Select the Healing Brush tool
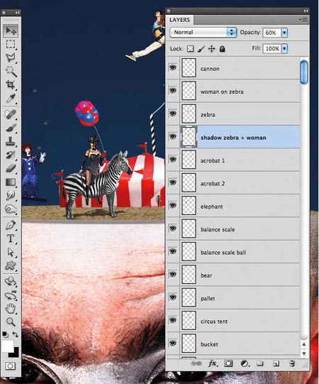The width and height of the screenshot is (319, 384). (x=11, y=114)
